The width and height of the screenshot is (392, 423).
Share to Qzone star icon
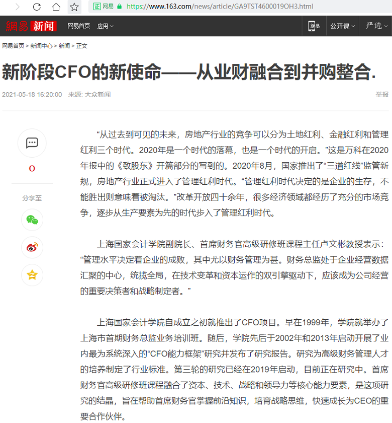coord(32,275)
